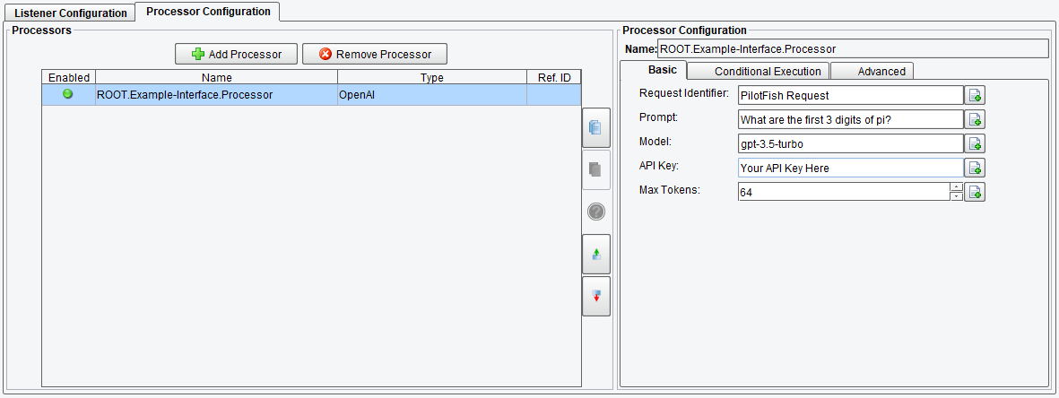
Task: Focus the Request Identifier input field
Action: [850, 95]
